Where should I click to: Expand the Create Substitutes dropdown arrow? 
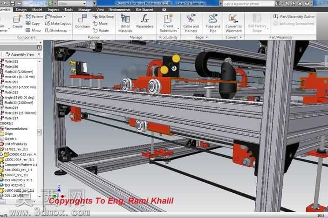(x=178, y=29)
